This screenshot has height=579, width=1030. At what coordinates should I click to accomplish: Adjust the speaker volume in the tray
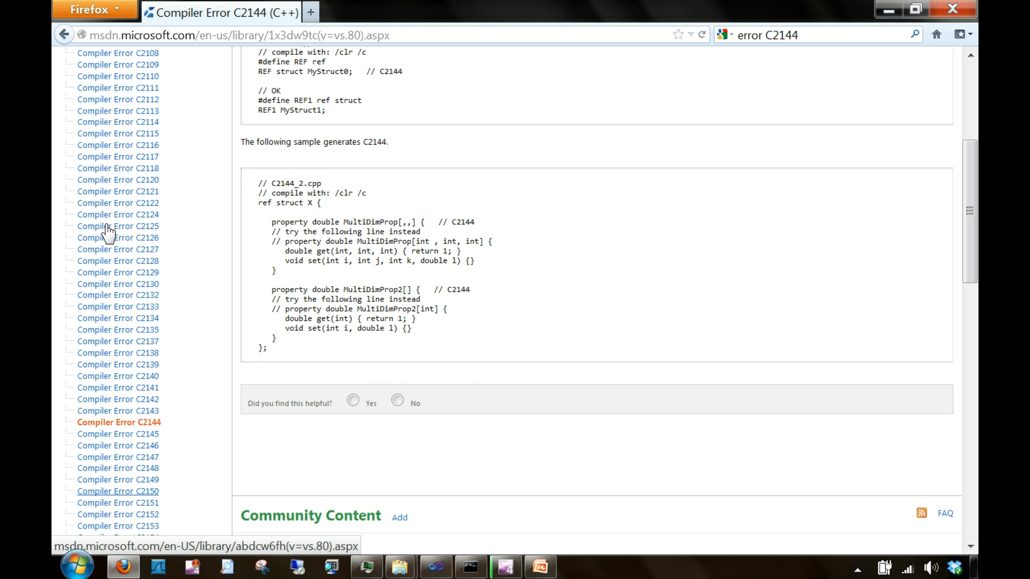tap(931, 568)
